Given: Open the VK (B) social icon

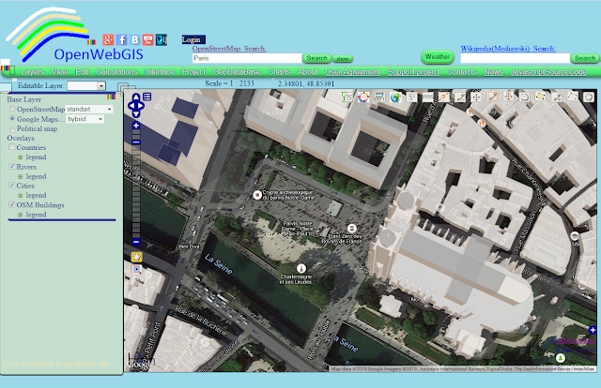Looking at the screenshot, I should (135, 39).
